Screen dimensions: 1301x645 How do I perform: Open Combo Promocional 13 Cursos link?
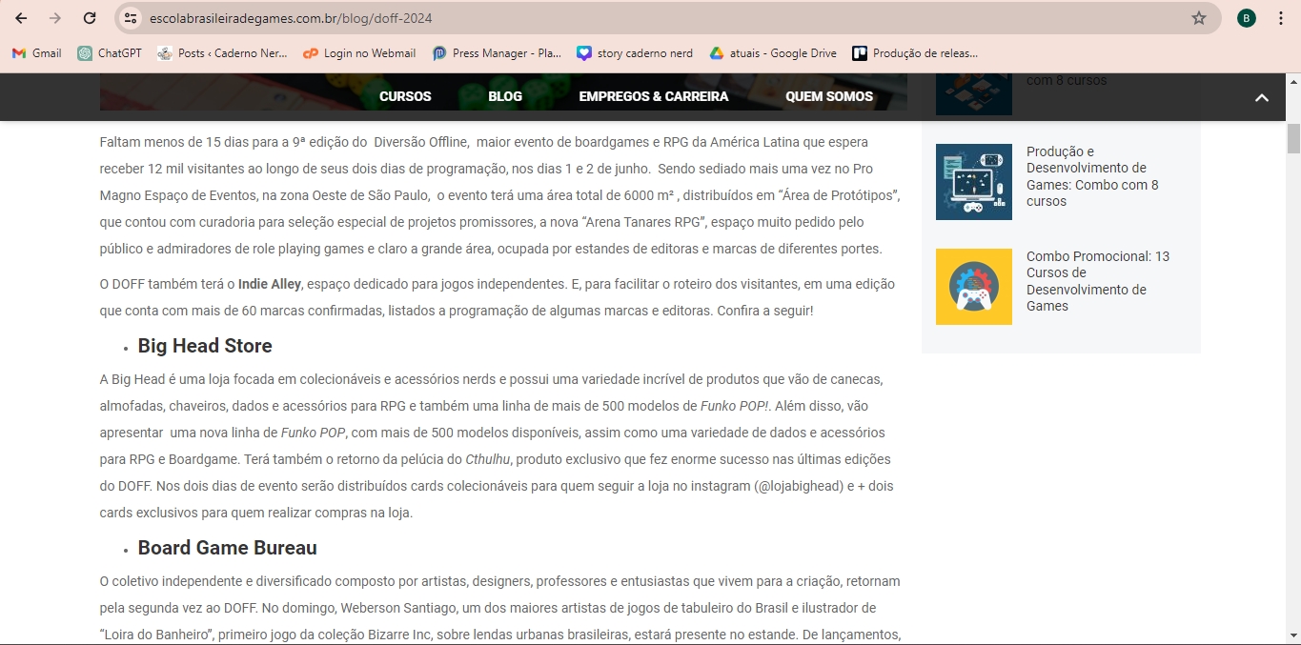coord(1097,281)
